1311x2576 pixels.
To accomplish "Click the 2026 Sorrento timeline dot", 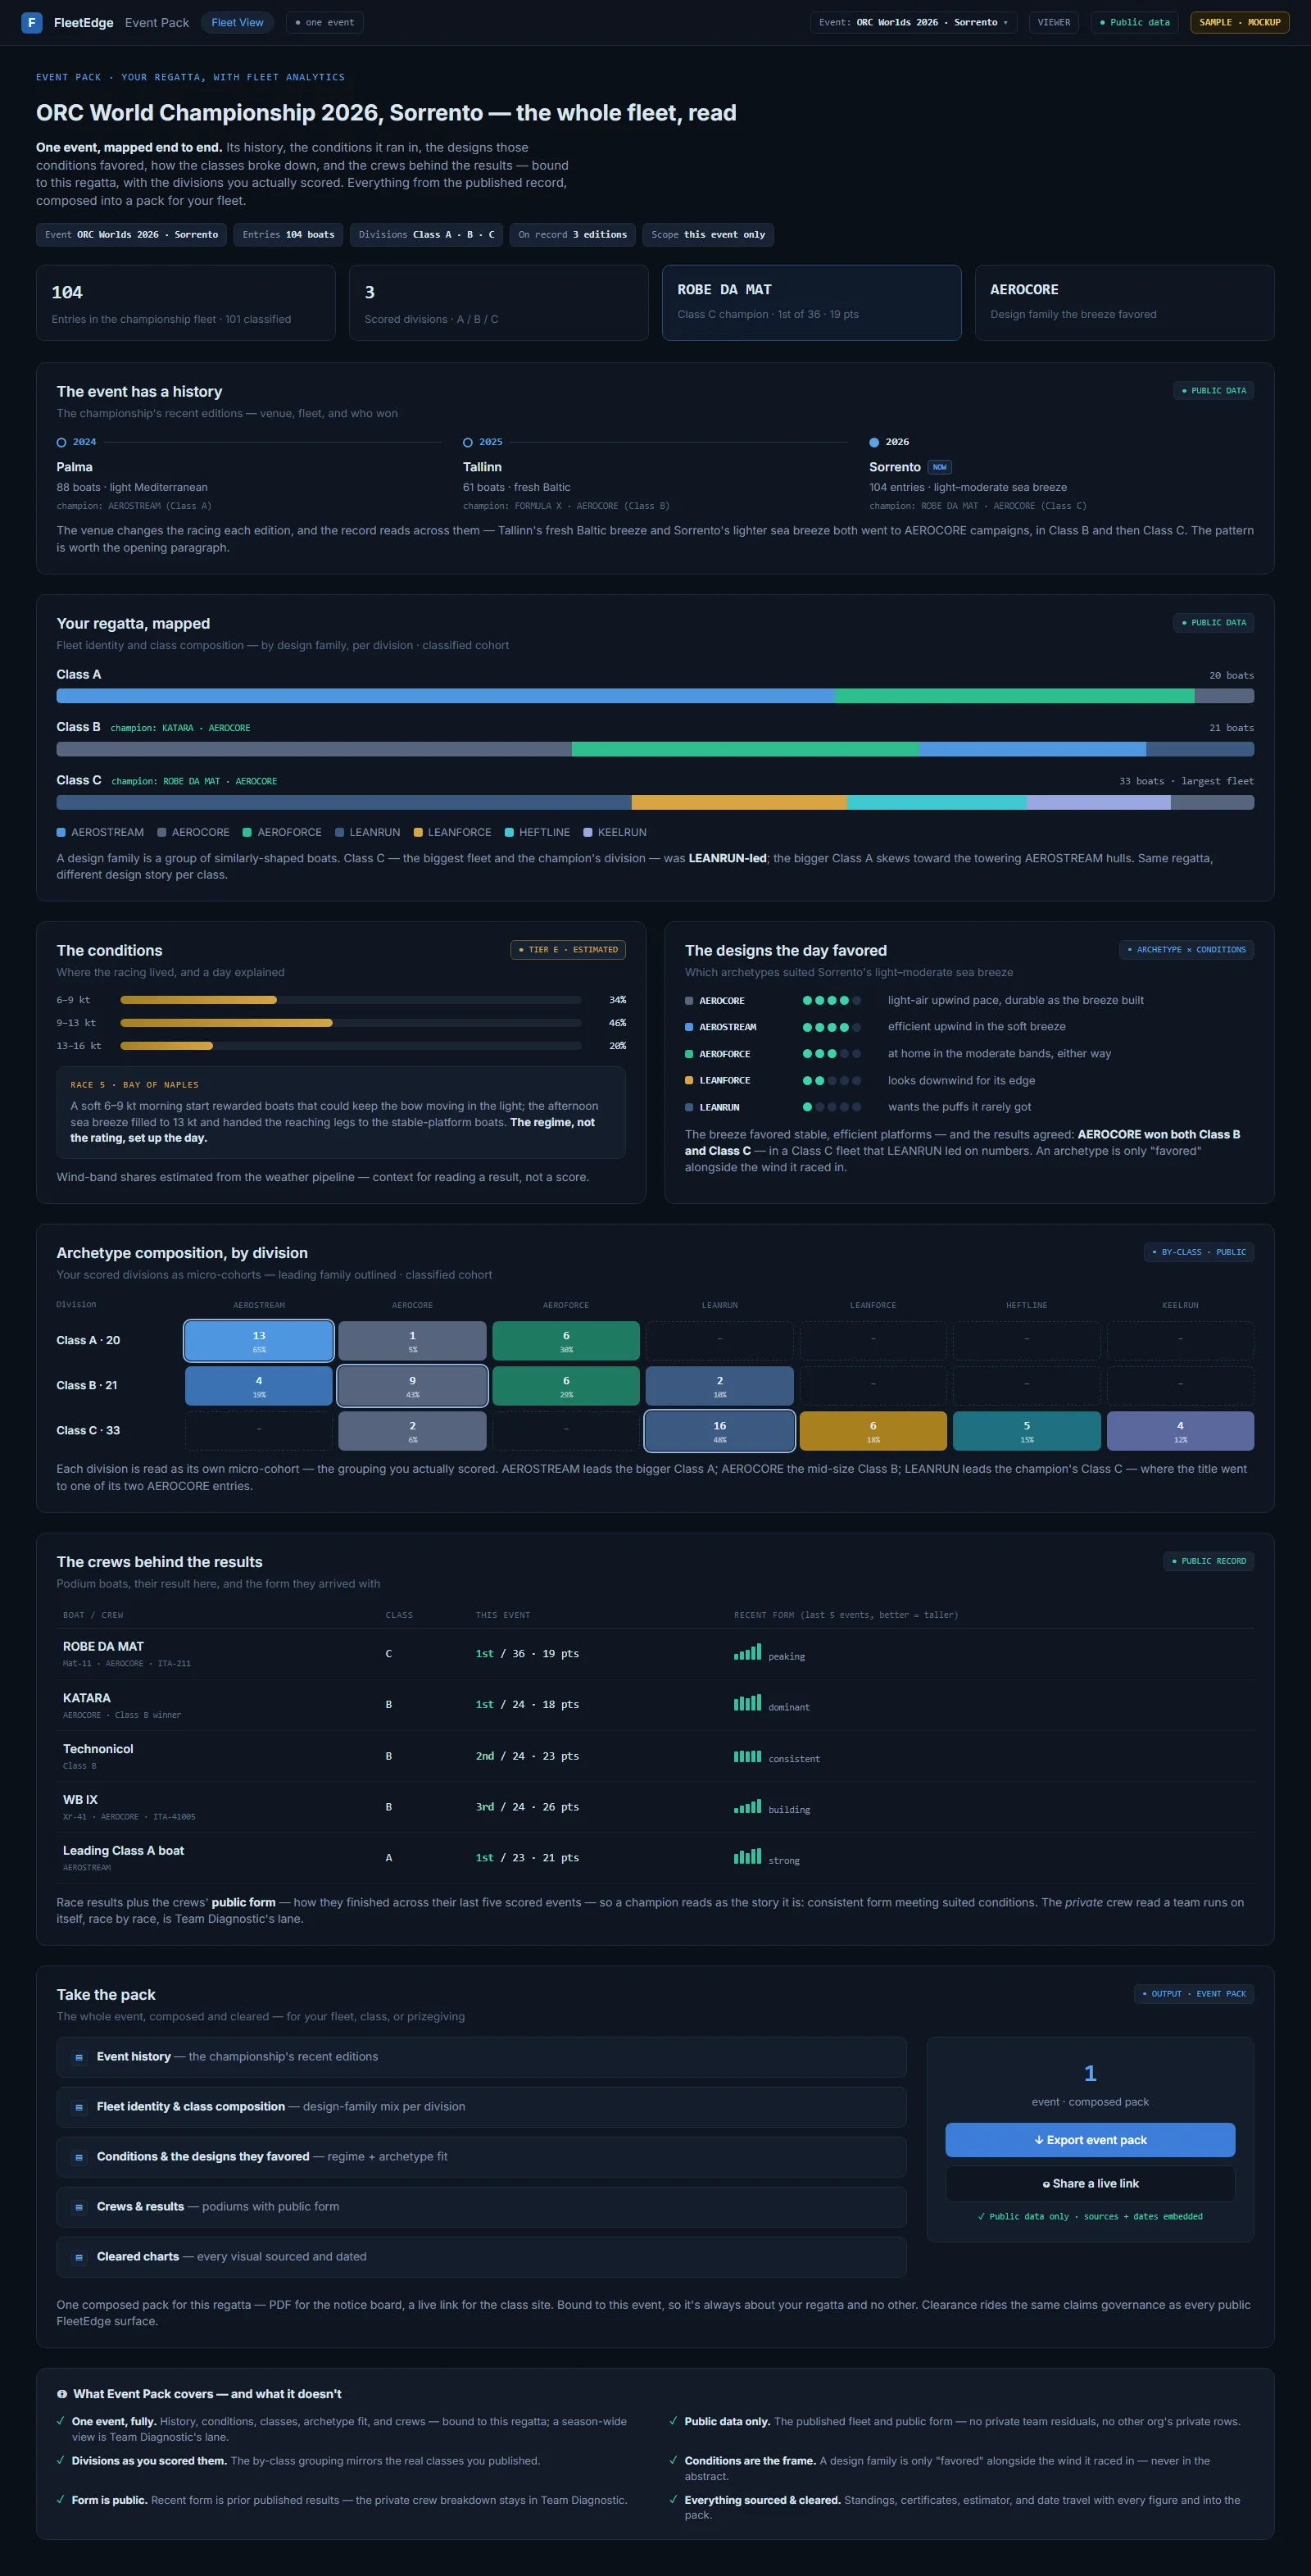I will tap(874, 442).
